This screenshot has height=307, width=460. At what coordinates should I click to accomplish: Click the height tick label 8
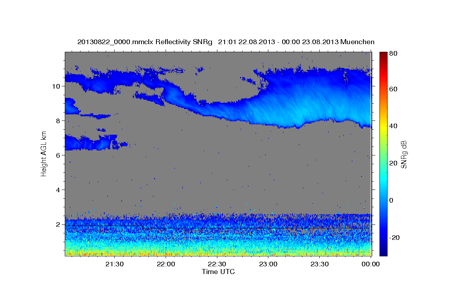59,121
